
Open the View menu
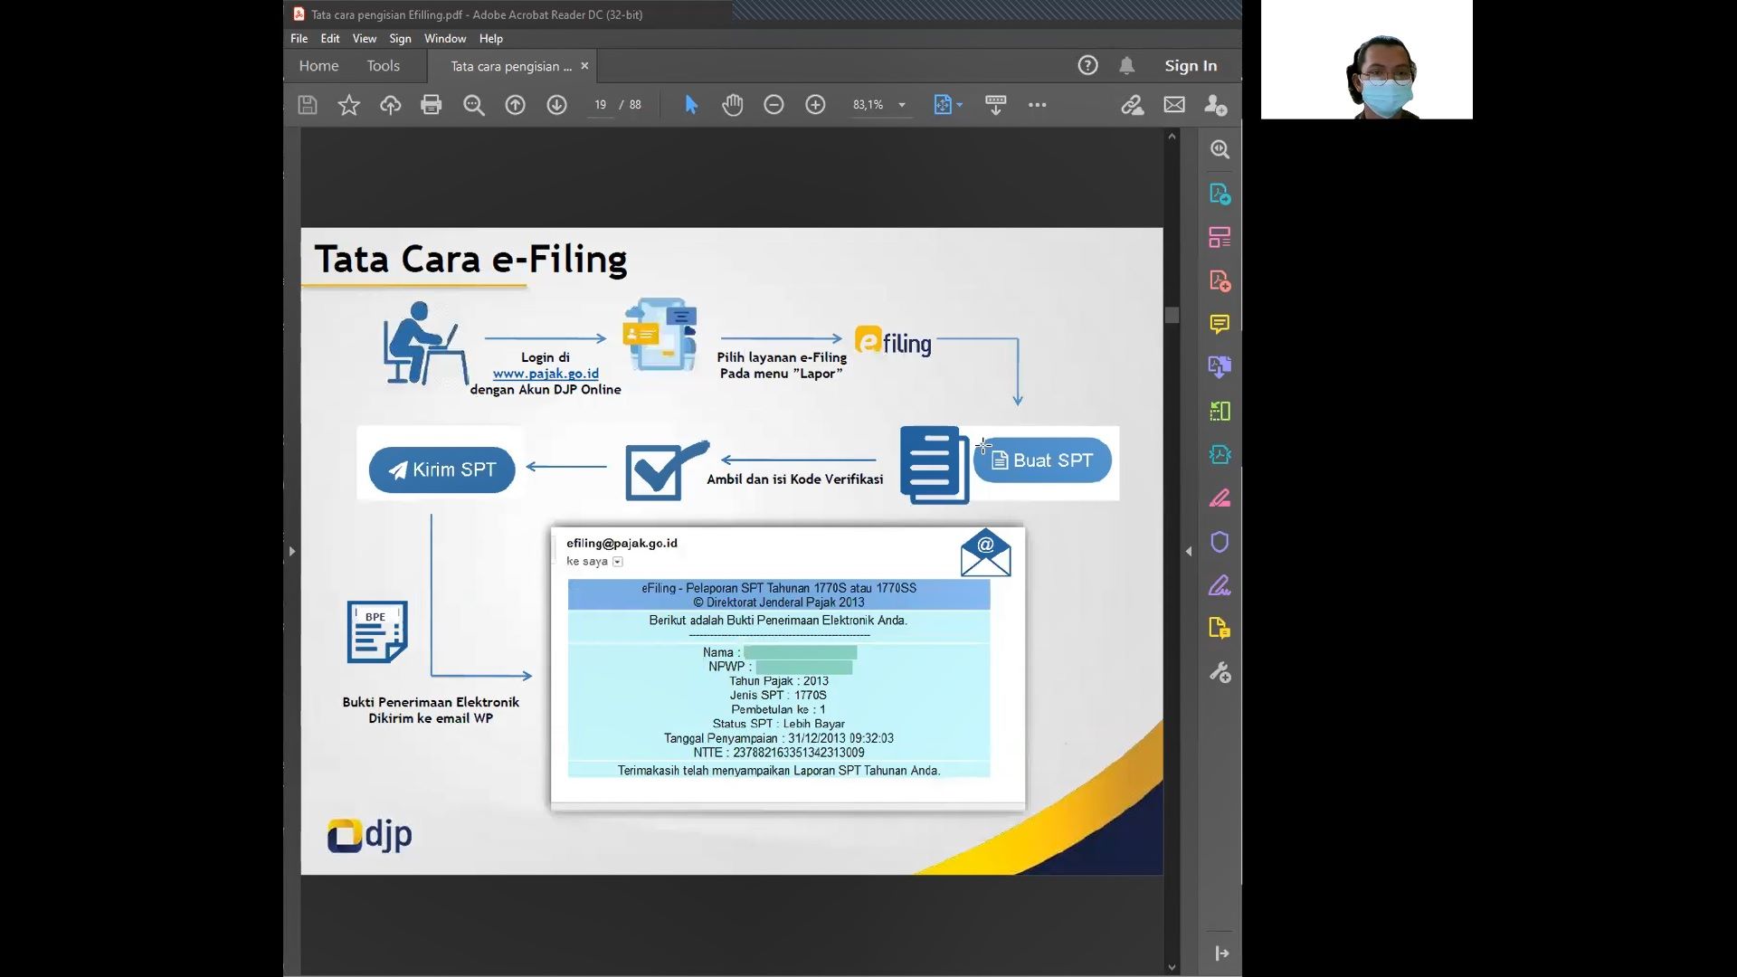(x=364, y=39)
